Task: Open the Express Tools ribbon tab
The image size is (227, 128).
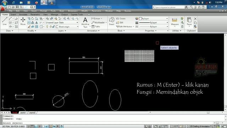Action: [77, 15]
